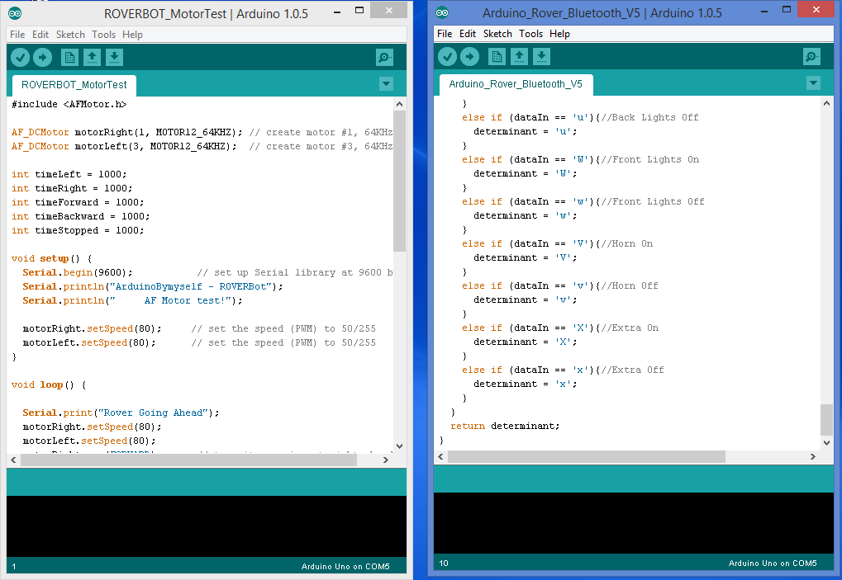The width and height of the screenshot is (842, 580).
Task: Open Serial Monitor in left window
Action: (x=383, y=57)
